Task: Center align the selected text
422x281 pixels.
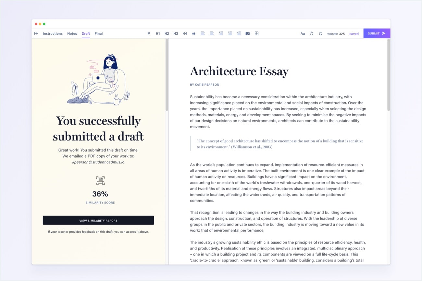Action: tap(211, 33)
